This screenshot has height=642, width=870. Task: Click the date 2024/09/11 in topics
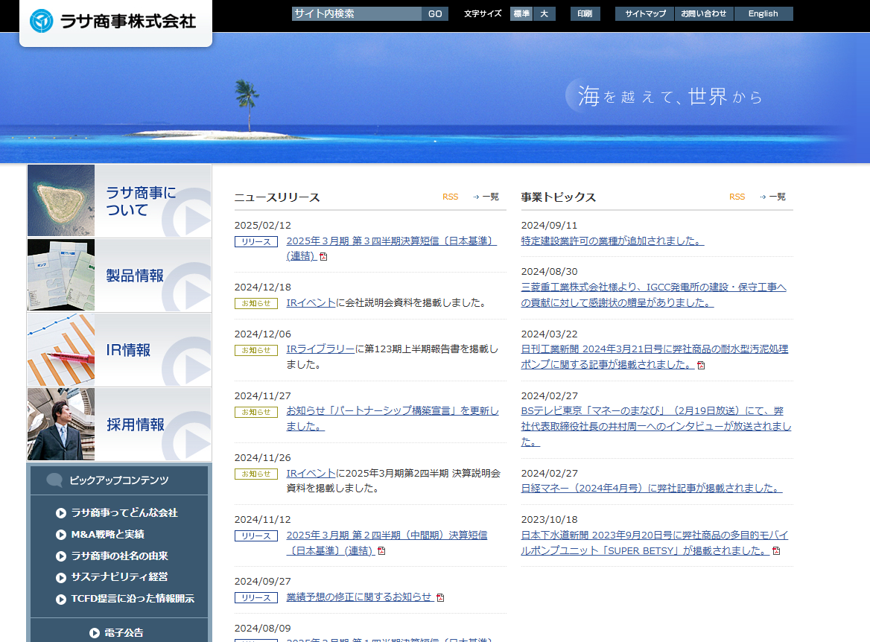[x=549, y=225]
